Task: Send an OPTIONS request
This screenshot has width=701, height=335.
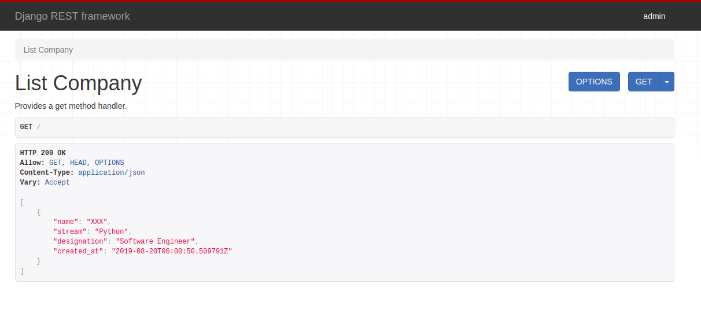Action: pyautogui.click(x=594, y=82)
